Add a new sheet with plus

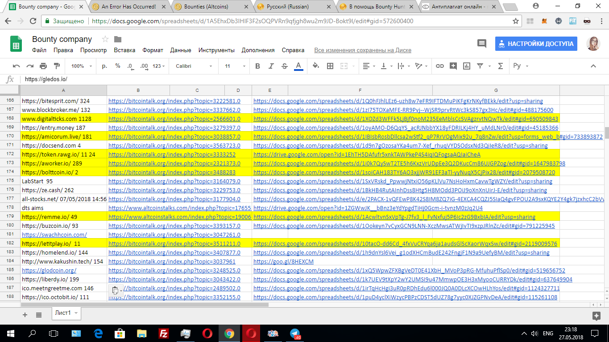click(x=25, y=315)
